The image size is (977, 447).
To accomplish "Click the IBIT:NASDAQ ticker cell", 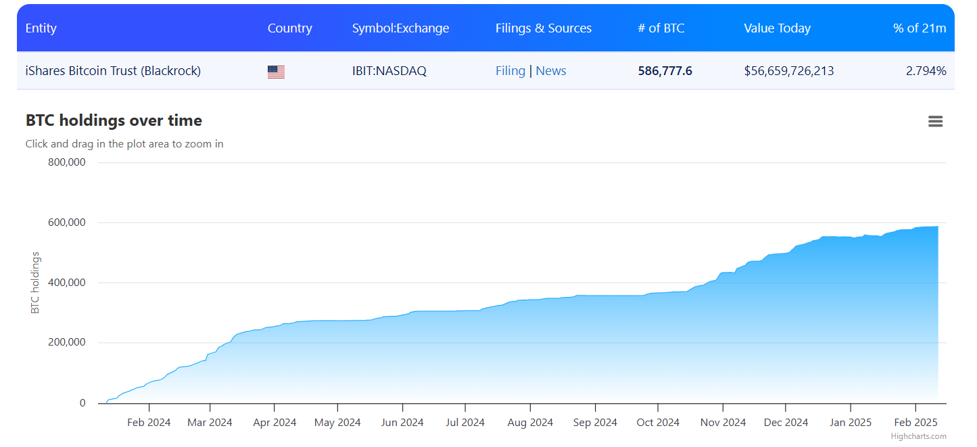I will (x=389, y=71).
